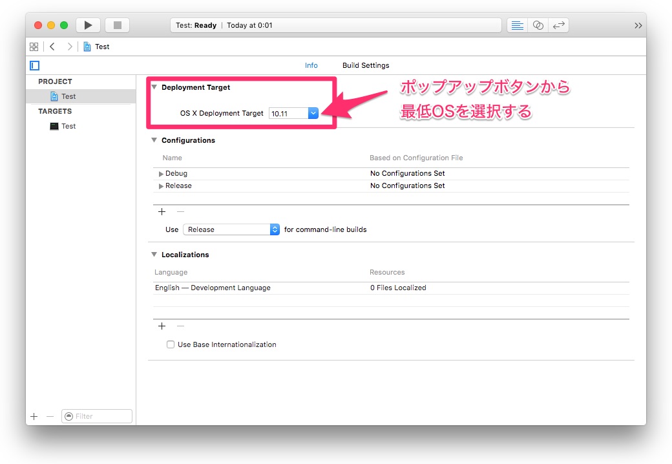Enable Use Base Internationalization checkbox
This screenshot has height=464, width=672.
click(x=171, y=344)
